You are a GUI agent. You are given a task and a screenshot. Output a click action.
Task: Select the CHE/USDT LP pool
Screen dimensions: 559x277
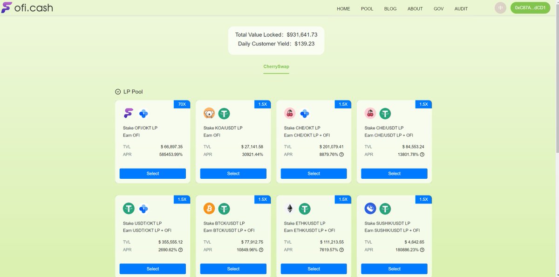point(394,174)
